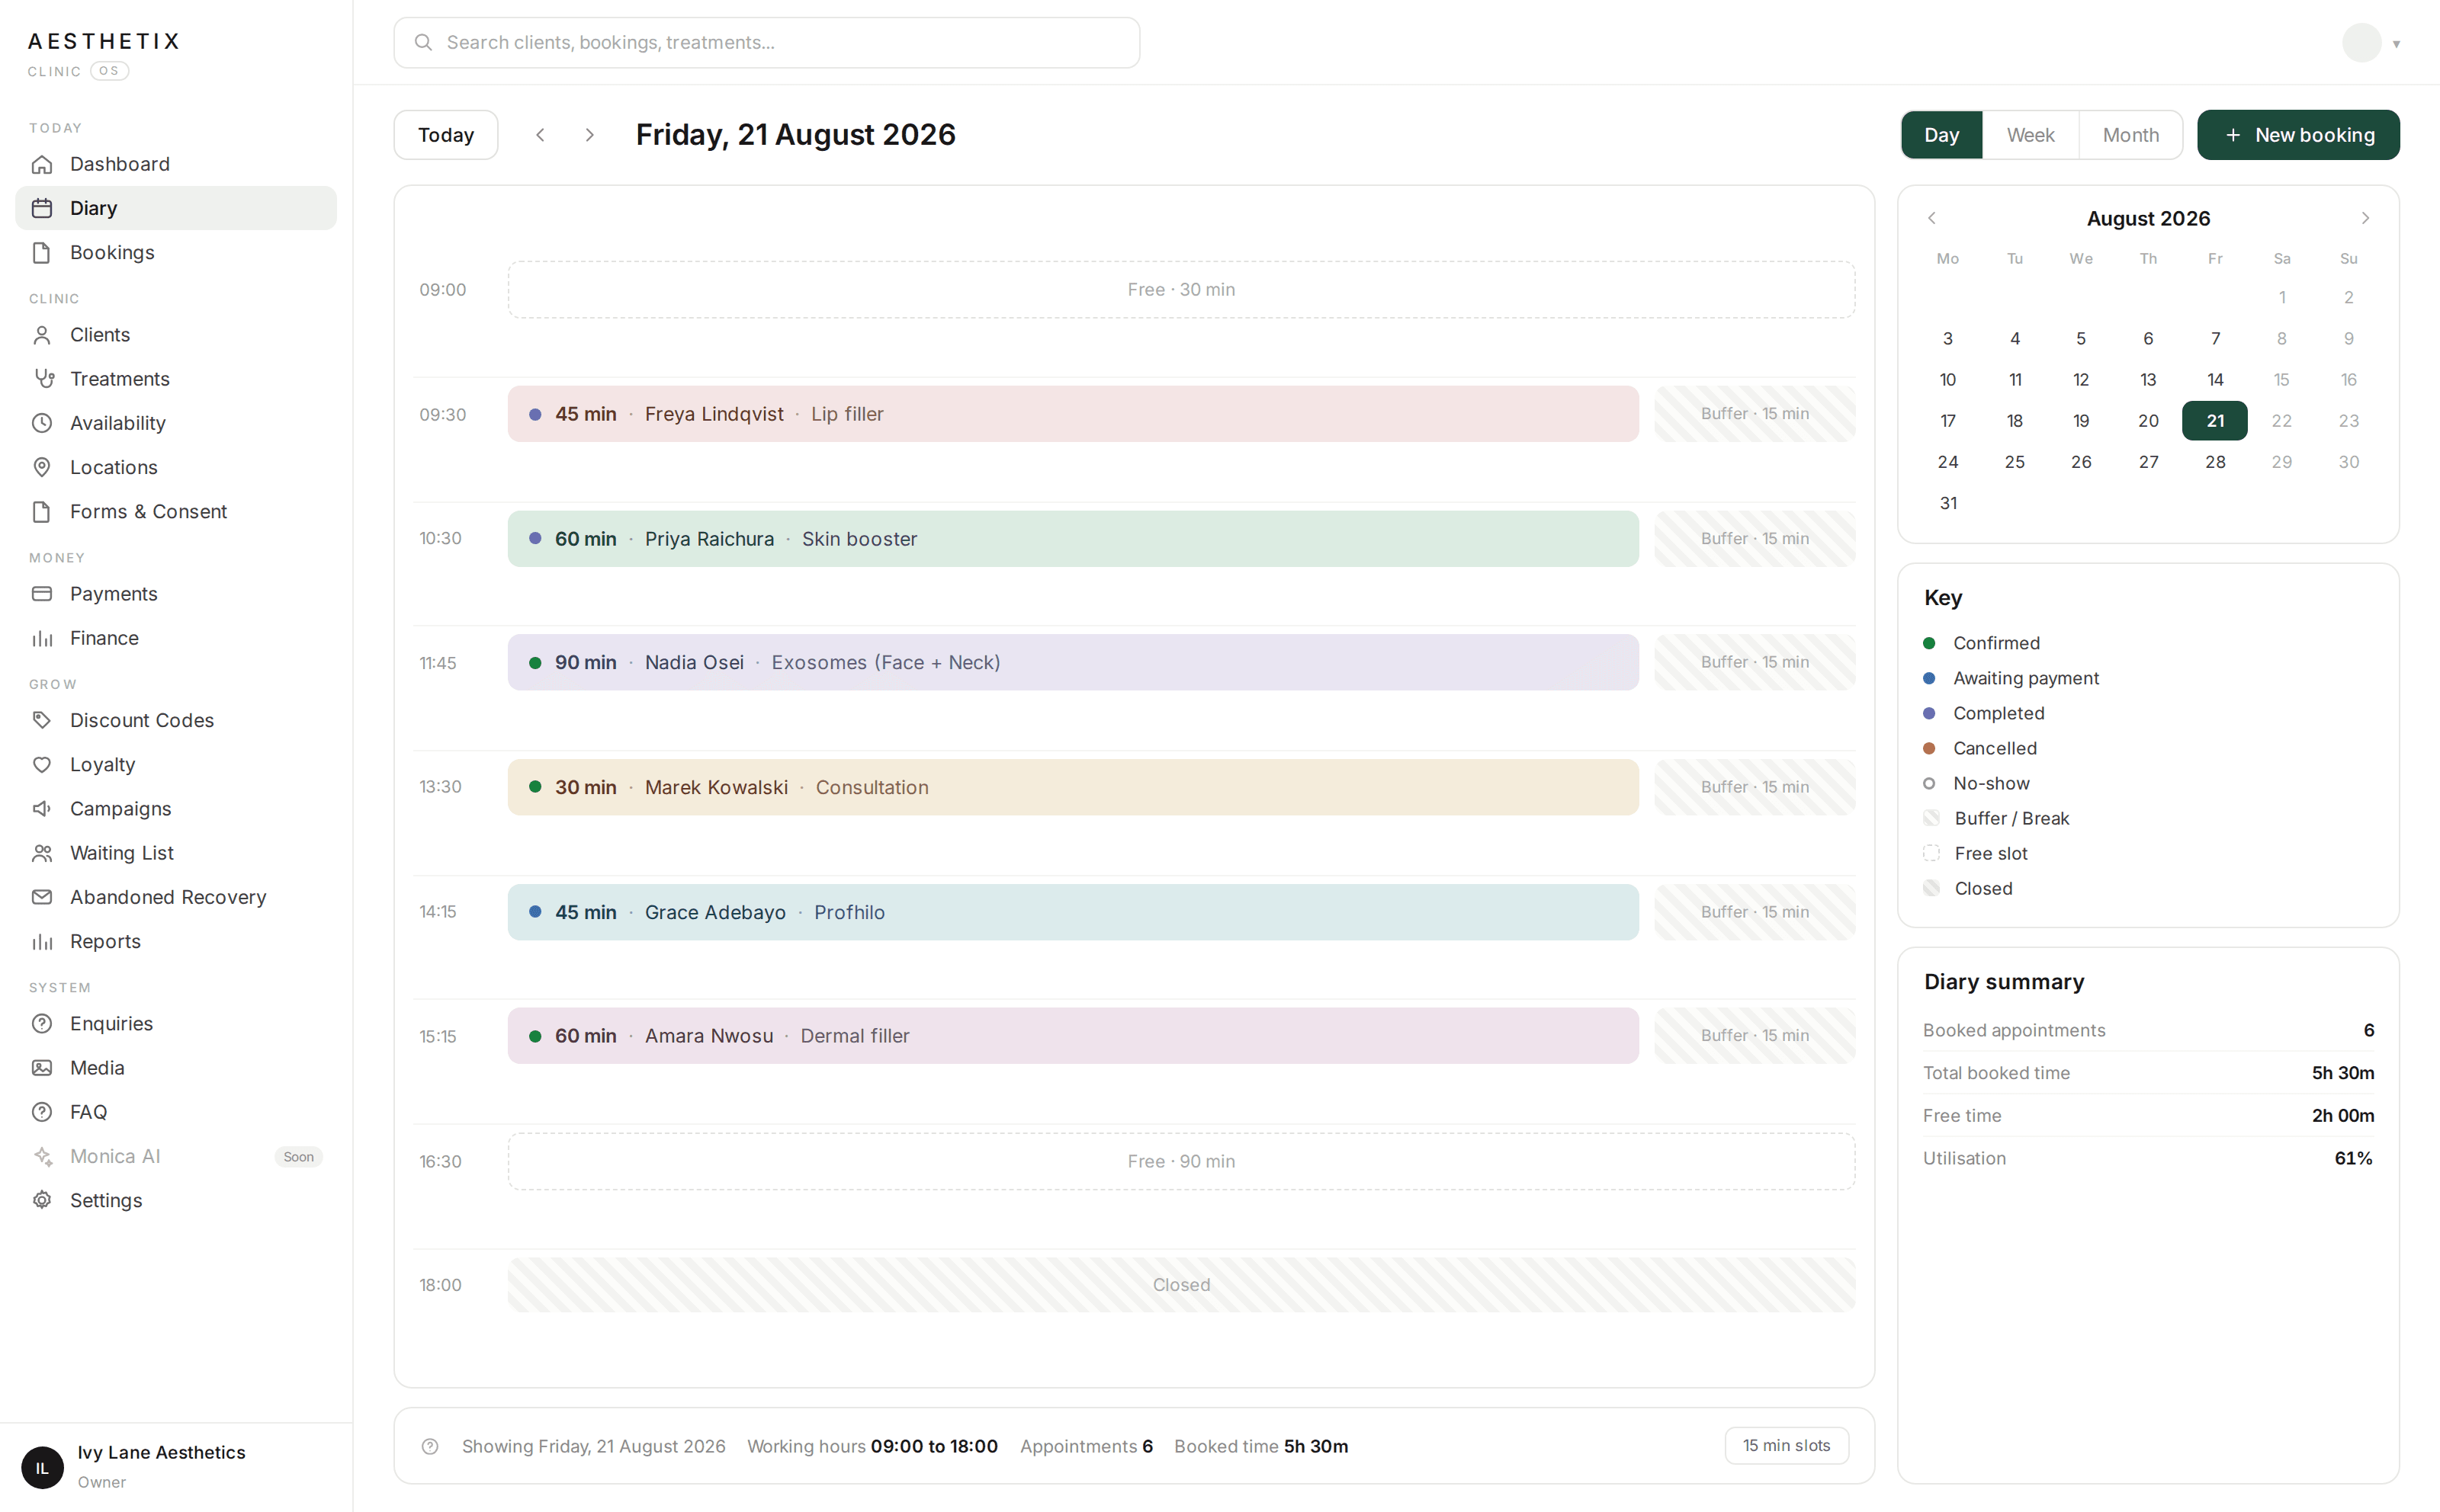Viewport: 2440px width, 1512px height.
Task: Select the Treatments stethoscope icon
Action: [x=42, y=379]
